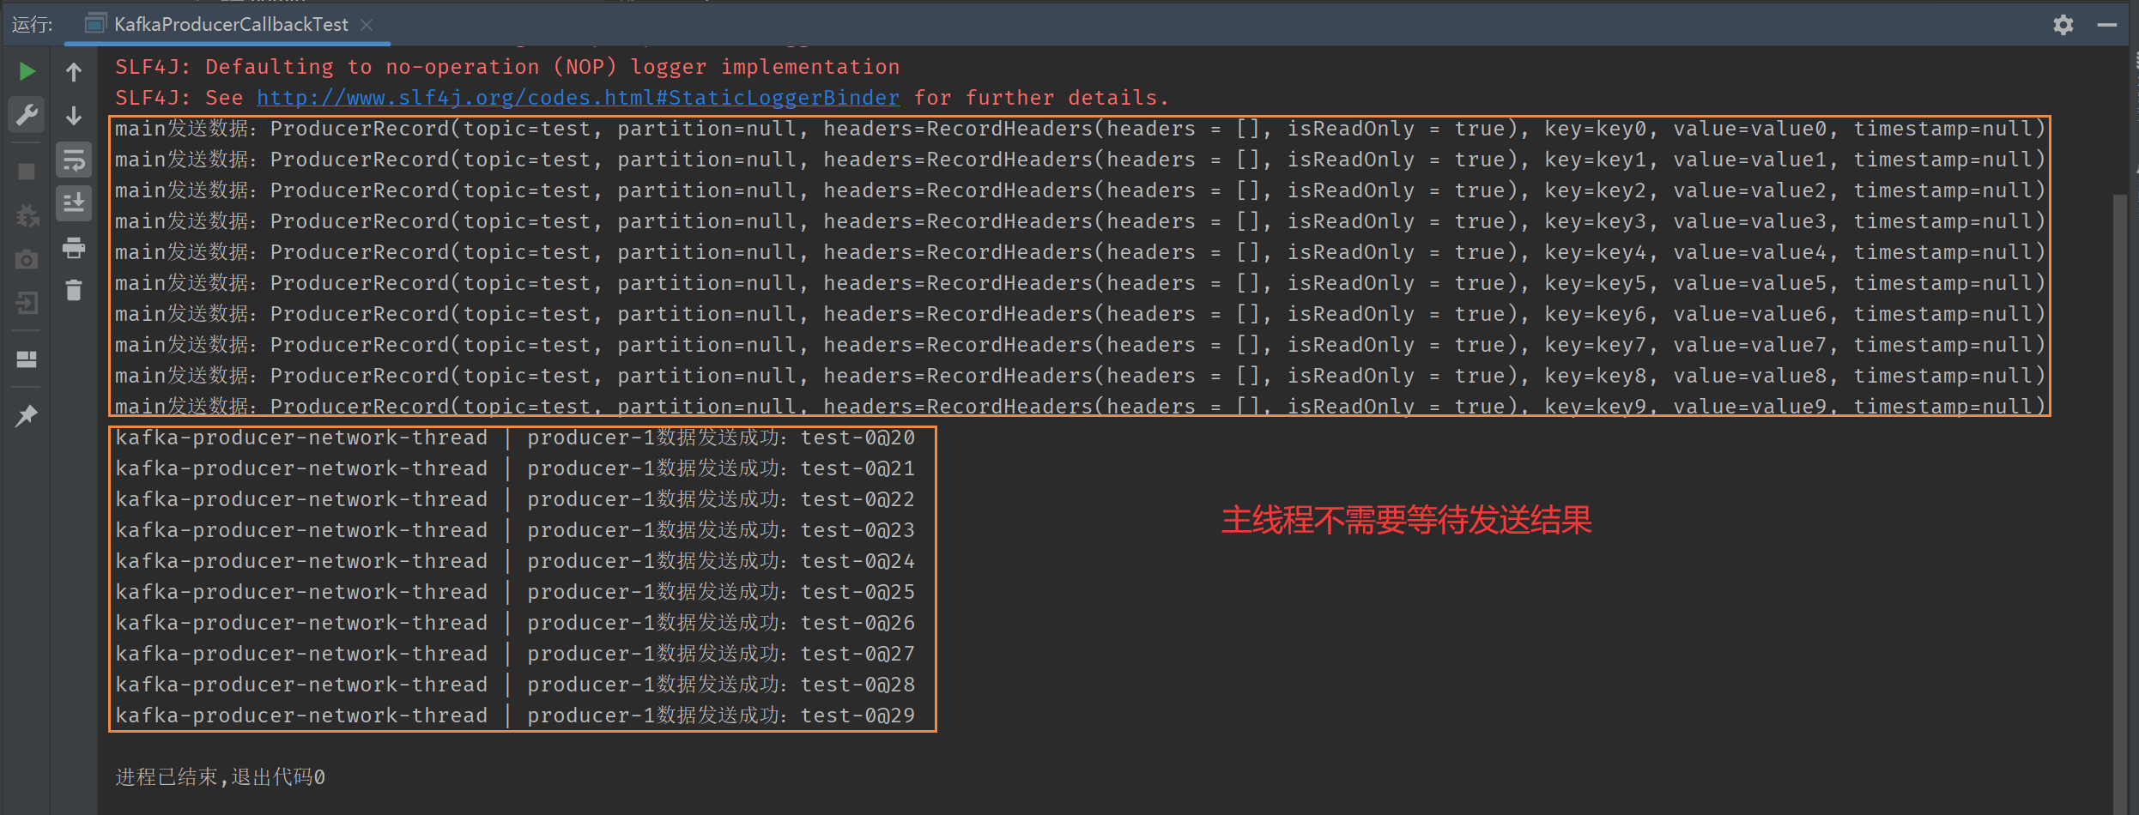This screenshot has width=2139, height=815.
Task: Open the Restore Layout panels icon
Action: coord(27,359)
